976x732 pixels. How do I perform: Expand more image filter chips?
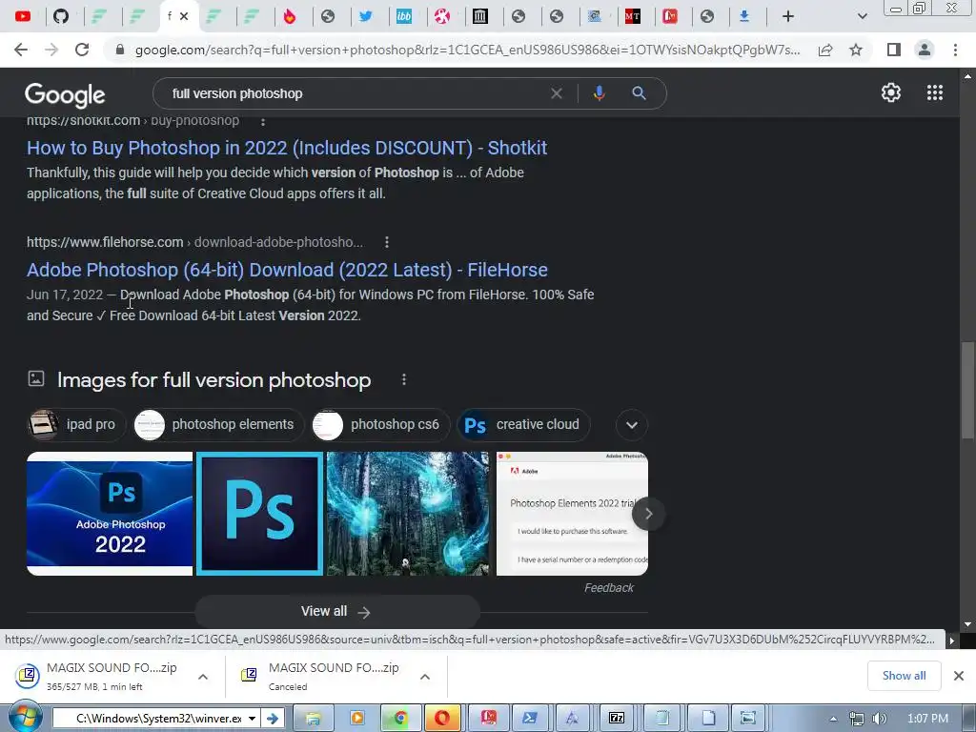pyautogui.click(x=632, y=425)
